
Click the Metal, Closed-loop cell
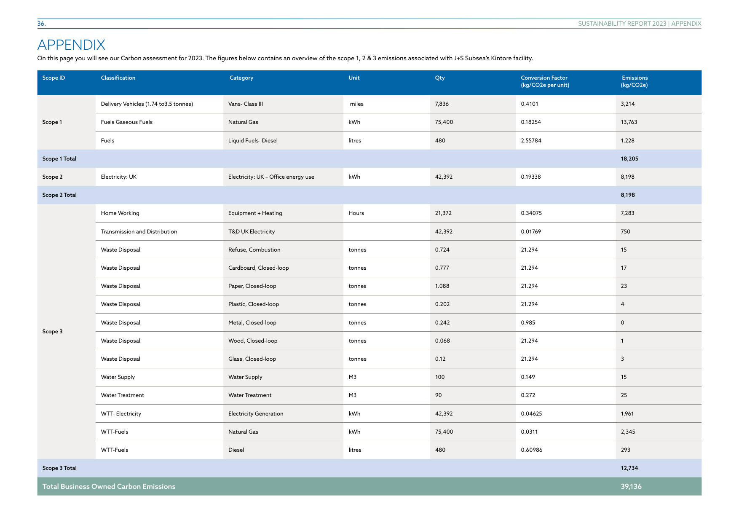pos(252,323)
